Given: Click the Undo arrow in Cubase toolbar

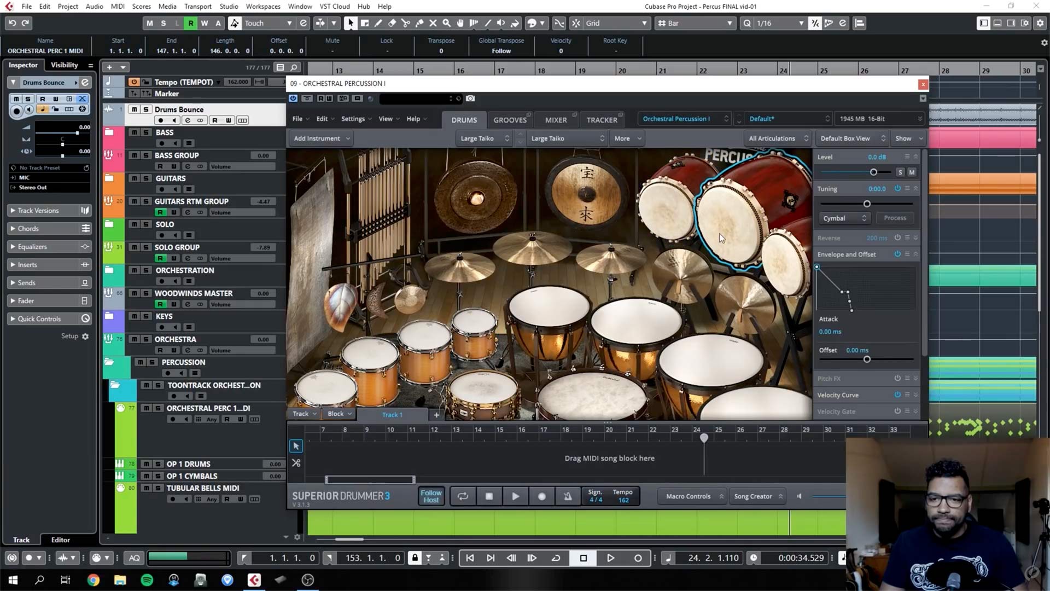Looking at the screenshot, I should (x=12, y=23).
